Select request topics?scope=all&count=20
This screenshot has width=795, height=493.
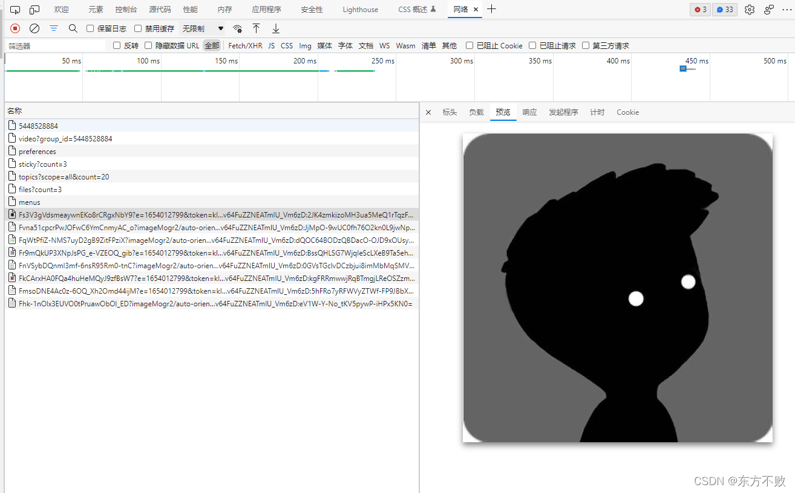(x=212, y=176)
